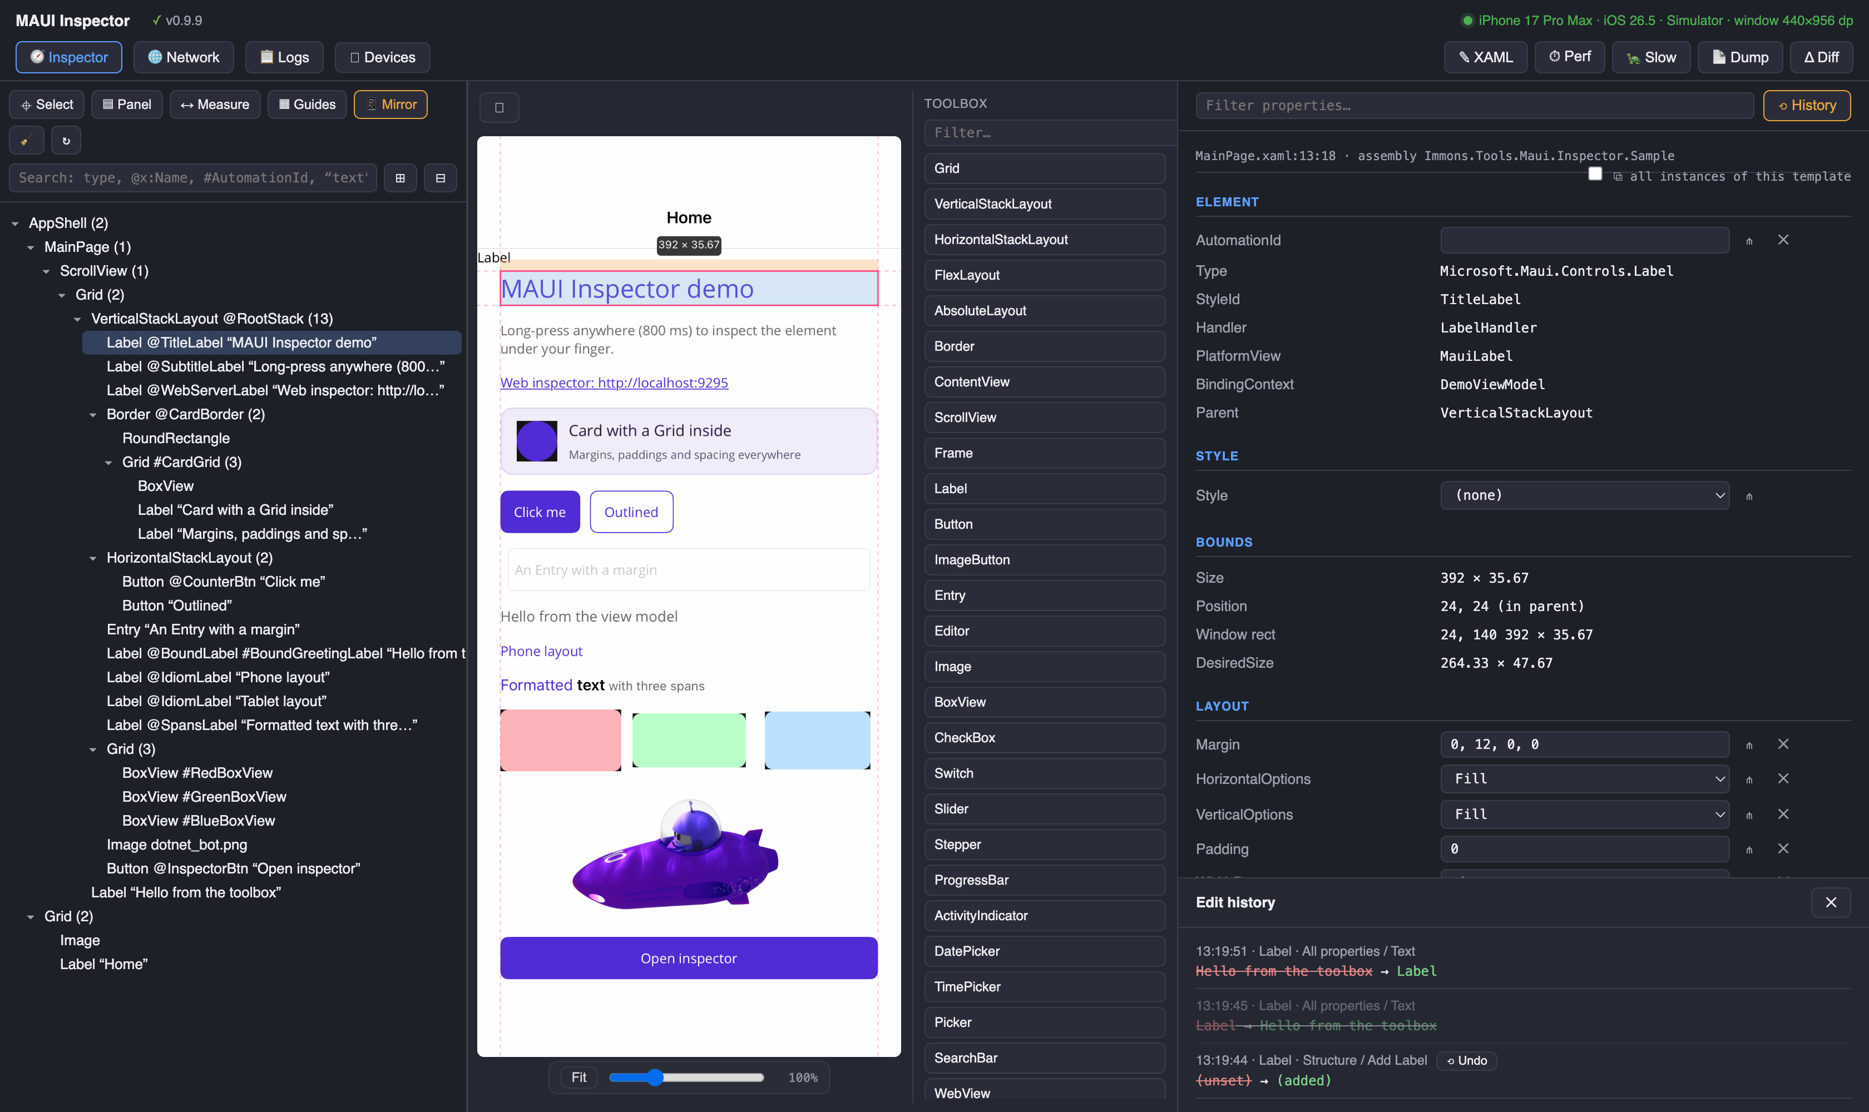Click the fork icon beside VerticalOptions
The image size is (1869, 1112).
[x=1749, y=815]
